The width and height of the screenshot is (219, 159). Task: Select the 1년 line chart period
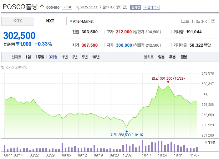(65, 57)
